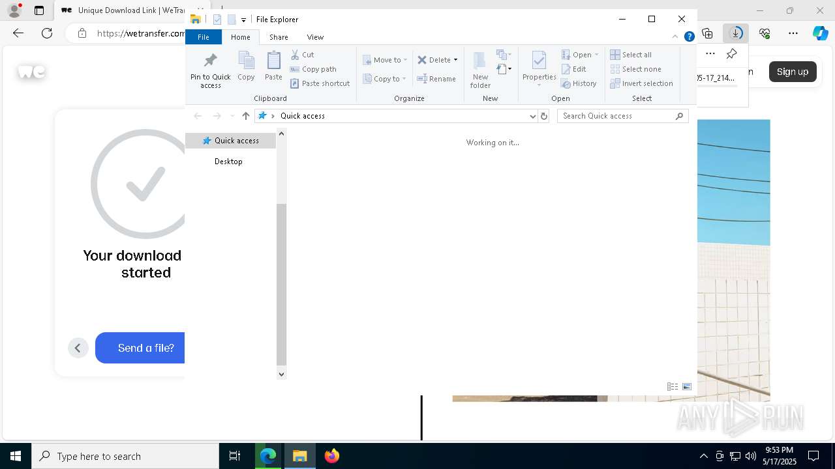Click the Copy ribbon button
835x469 pixels.
click(246, 66)
